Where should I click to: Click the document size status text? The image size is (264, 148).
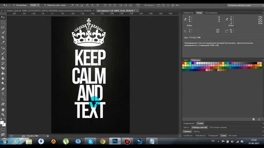coord(30,136)
